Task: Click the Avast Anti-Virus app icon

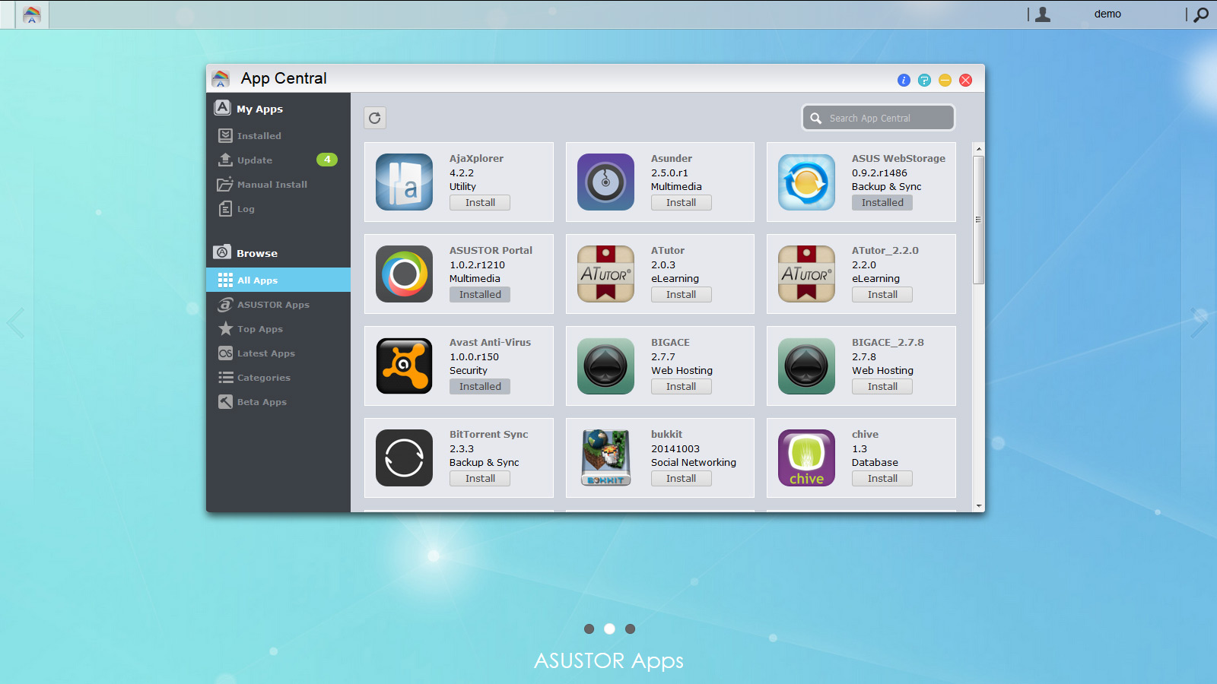Action: click(404, 366)
